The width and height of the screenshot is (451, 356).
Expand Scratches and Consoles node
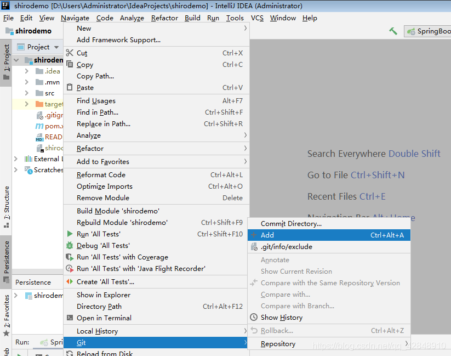(x=16, y=169)
